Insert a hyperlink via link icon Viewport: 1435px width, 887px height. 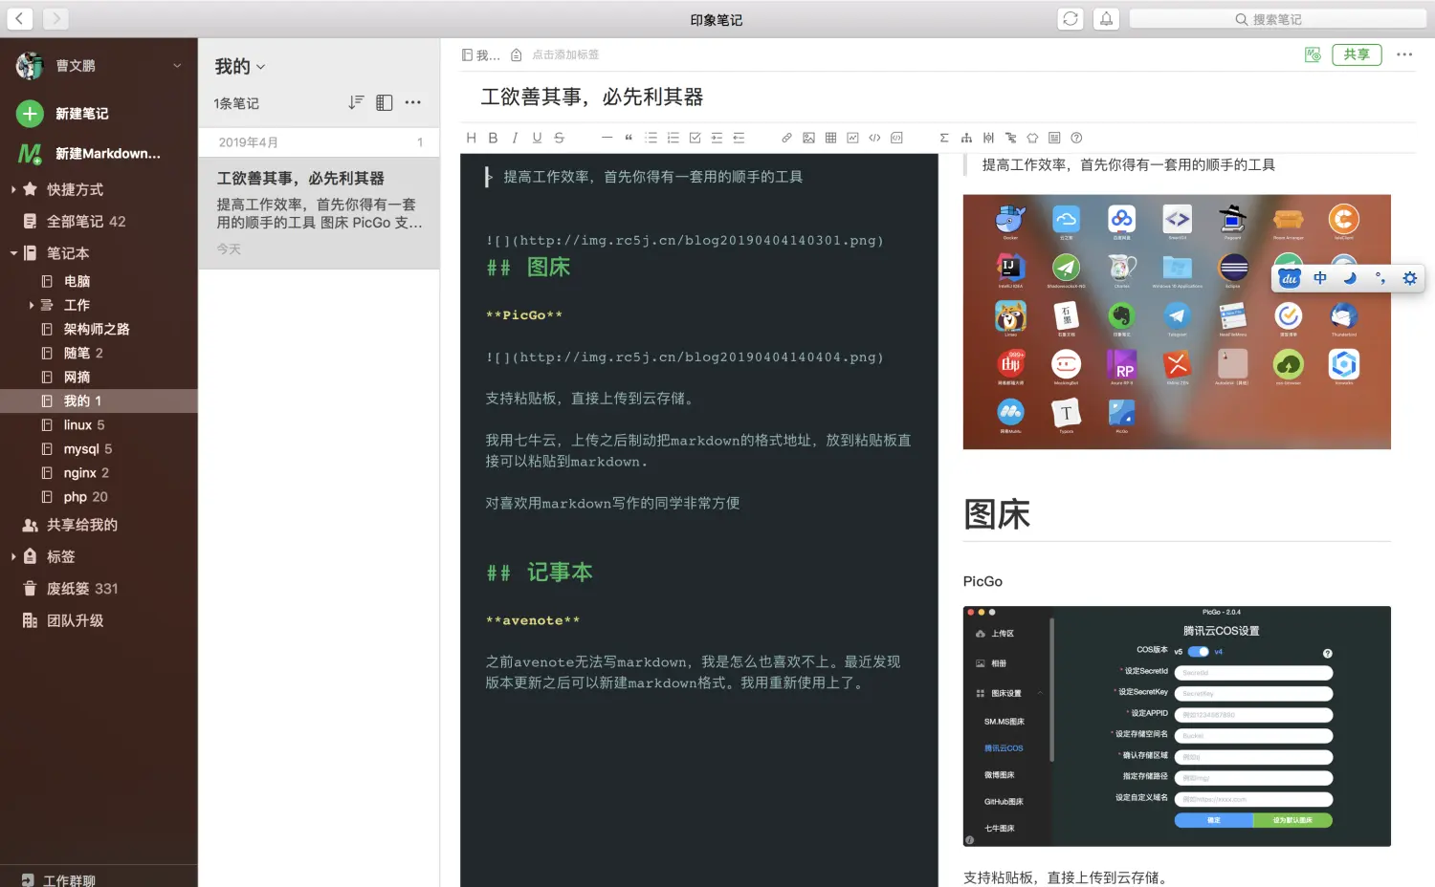[x=786, y=138]
